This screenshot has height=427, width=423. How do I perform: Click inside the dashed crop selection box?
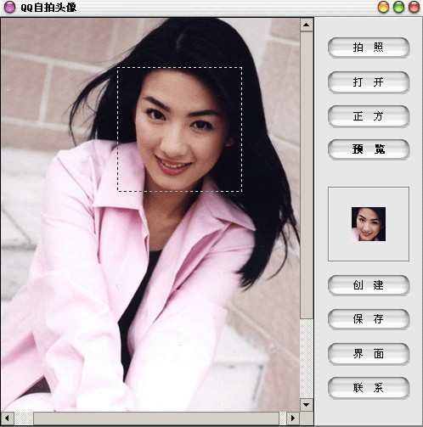180,129
